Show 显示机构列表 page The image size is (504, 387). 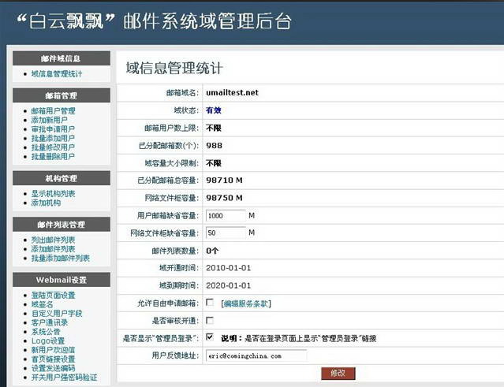(x=53, y=194)
